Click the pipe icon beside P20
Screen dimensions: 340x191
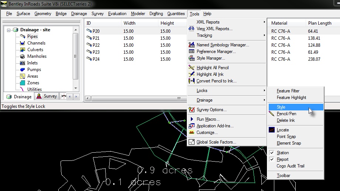click(89, 31)
